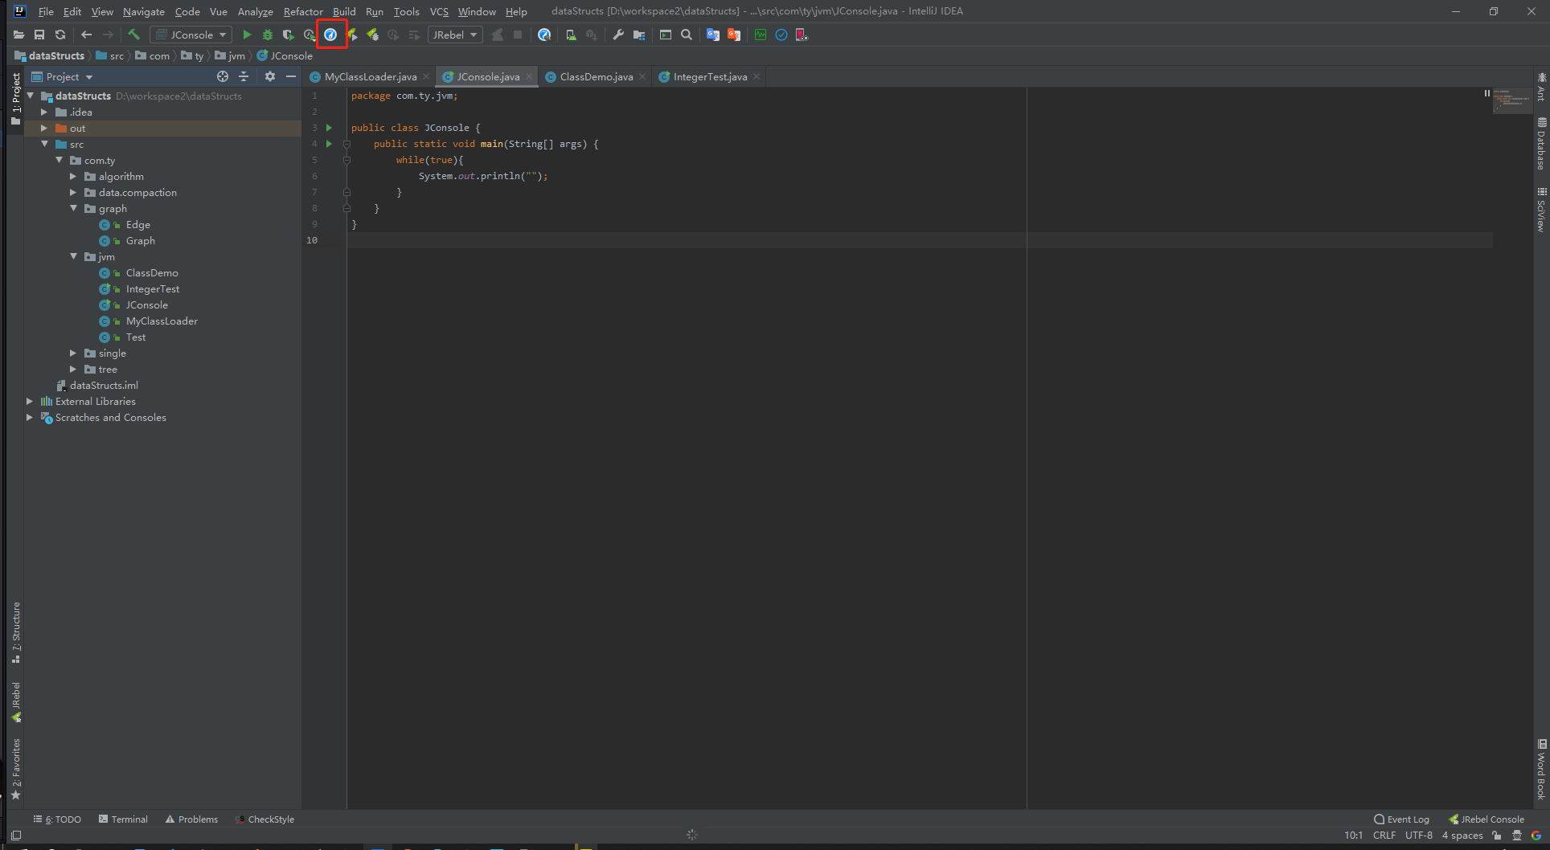
Task: Start debugging with the Debug icon
Action: tap(268, 35)
